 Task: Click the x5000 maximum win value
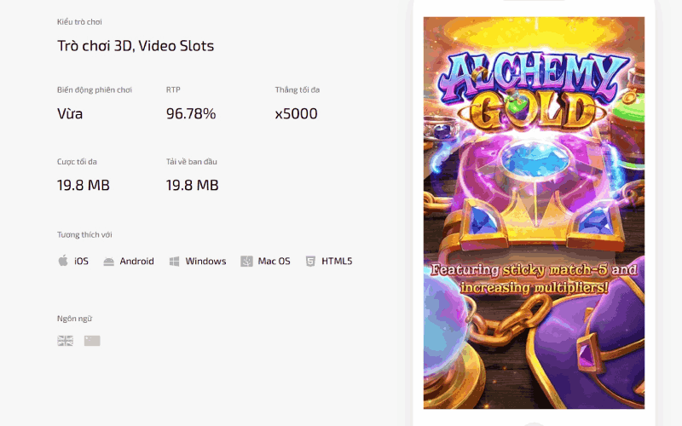tap(296, 113)
